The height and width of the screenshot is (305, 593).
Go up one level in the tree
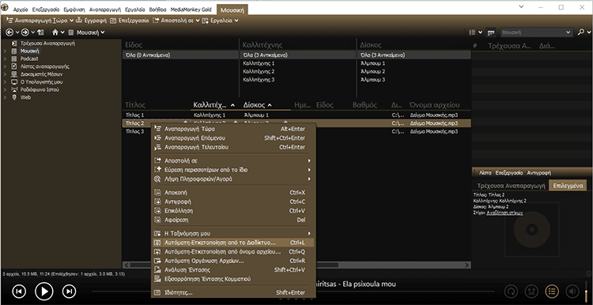pyautogui.click(x=41, y=32)
